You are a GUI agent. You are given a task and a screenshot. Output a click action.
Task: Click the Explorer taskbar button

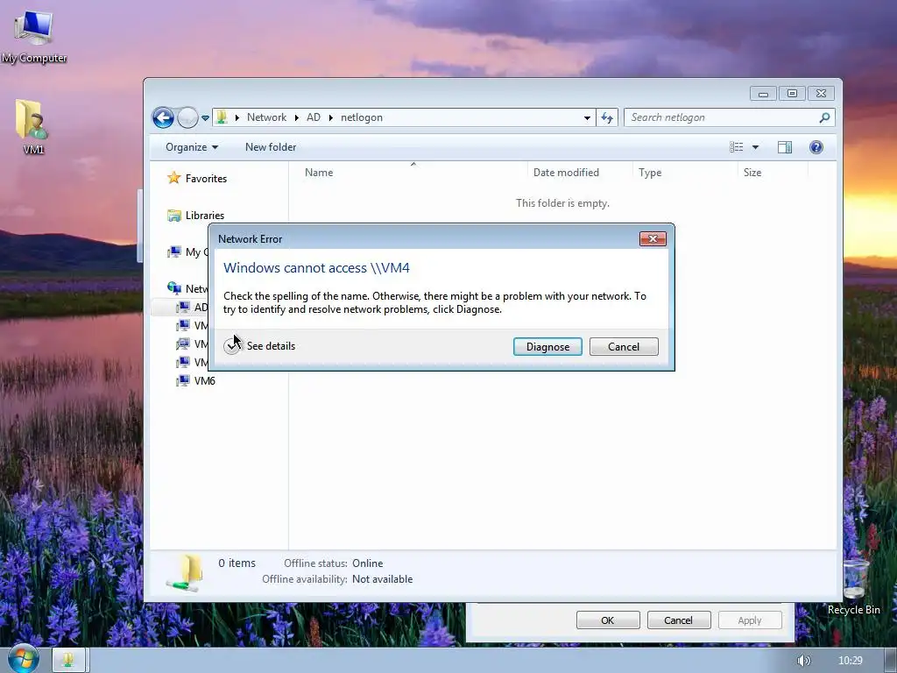(68, 660)
